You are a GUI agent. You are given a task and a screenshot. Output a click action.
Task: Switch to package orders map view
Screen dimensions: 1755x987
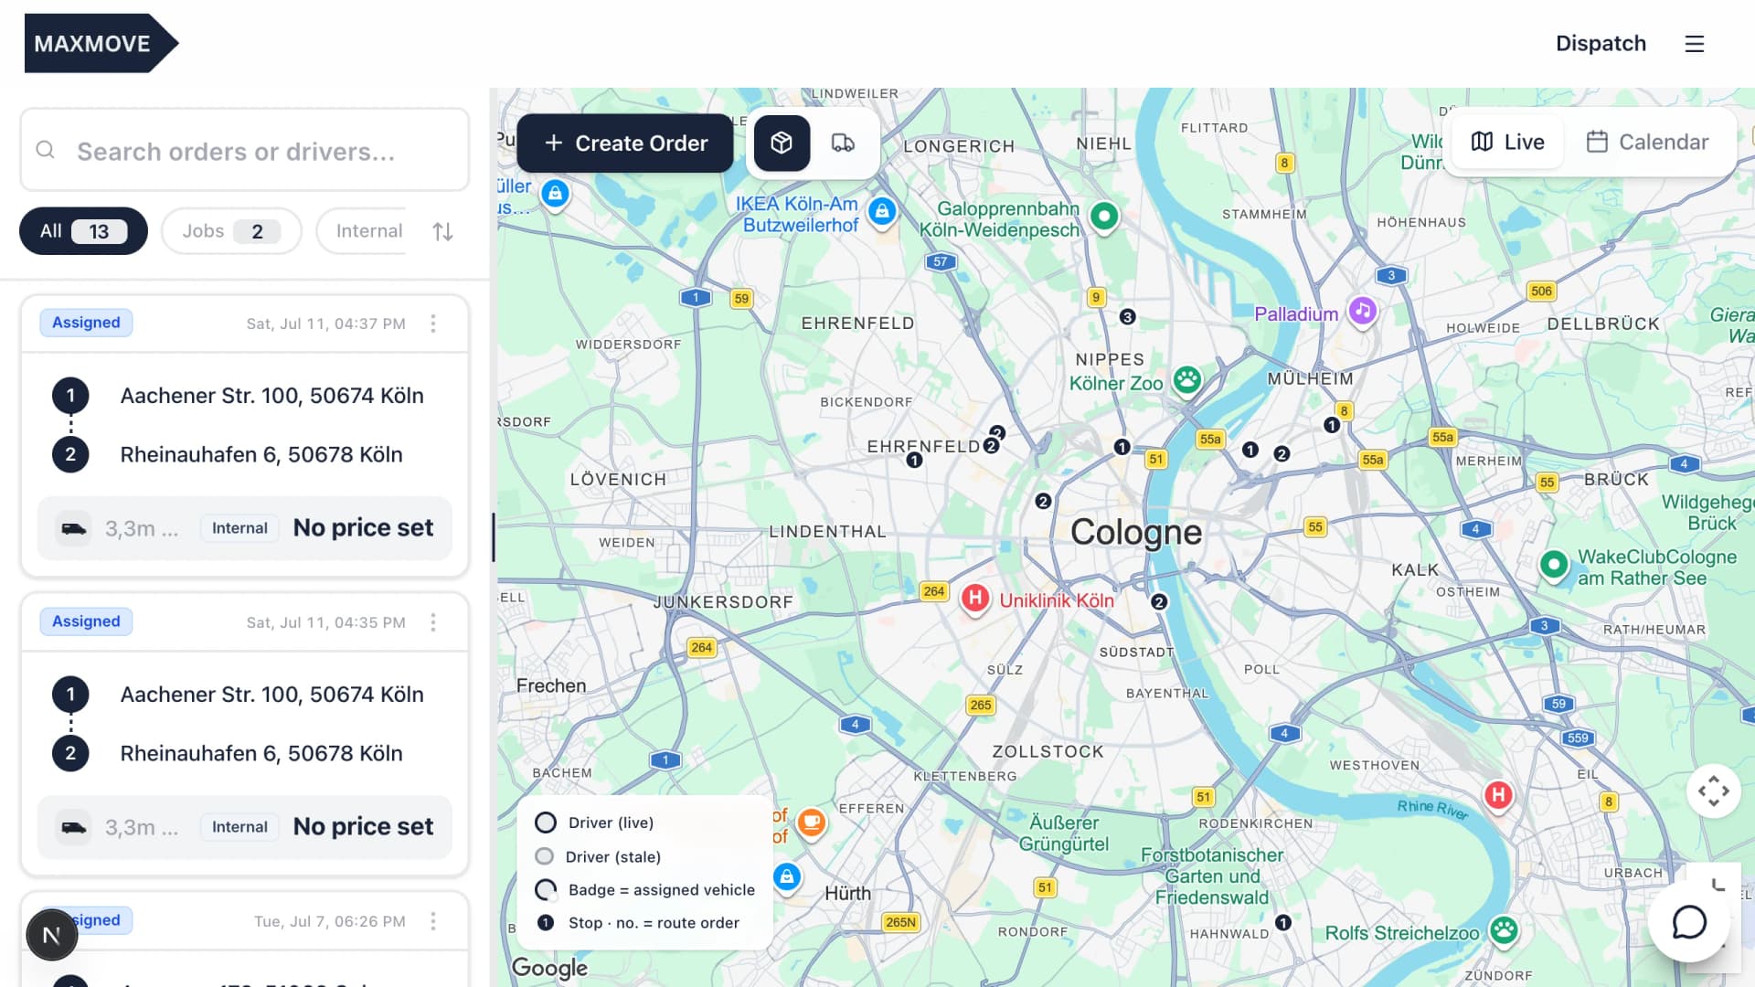click(x=782, y=143)
